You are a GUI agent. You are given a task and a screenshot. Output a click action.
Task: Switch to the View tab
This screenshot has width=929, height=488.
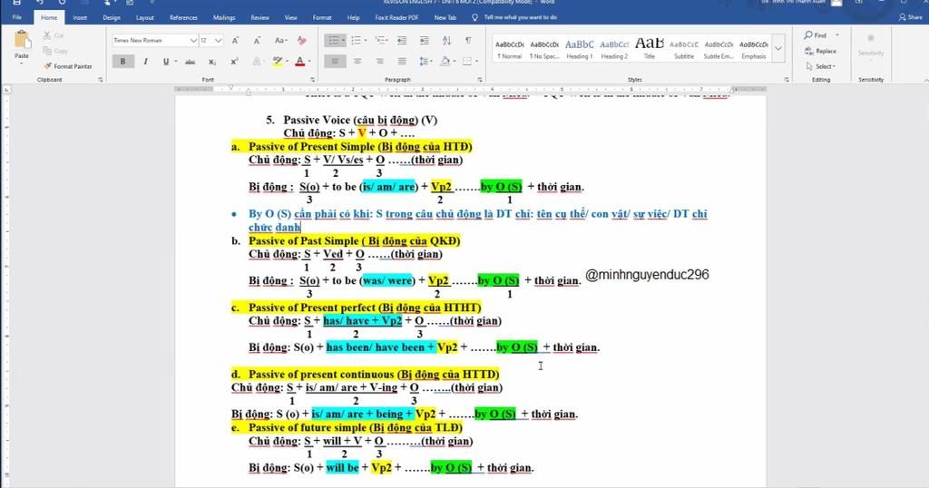click(291, 17)
